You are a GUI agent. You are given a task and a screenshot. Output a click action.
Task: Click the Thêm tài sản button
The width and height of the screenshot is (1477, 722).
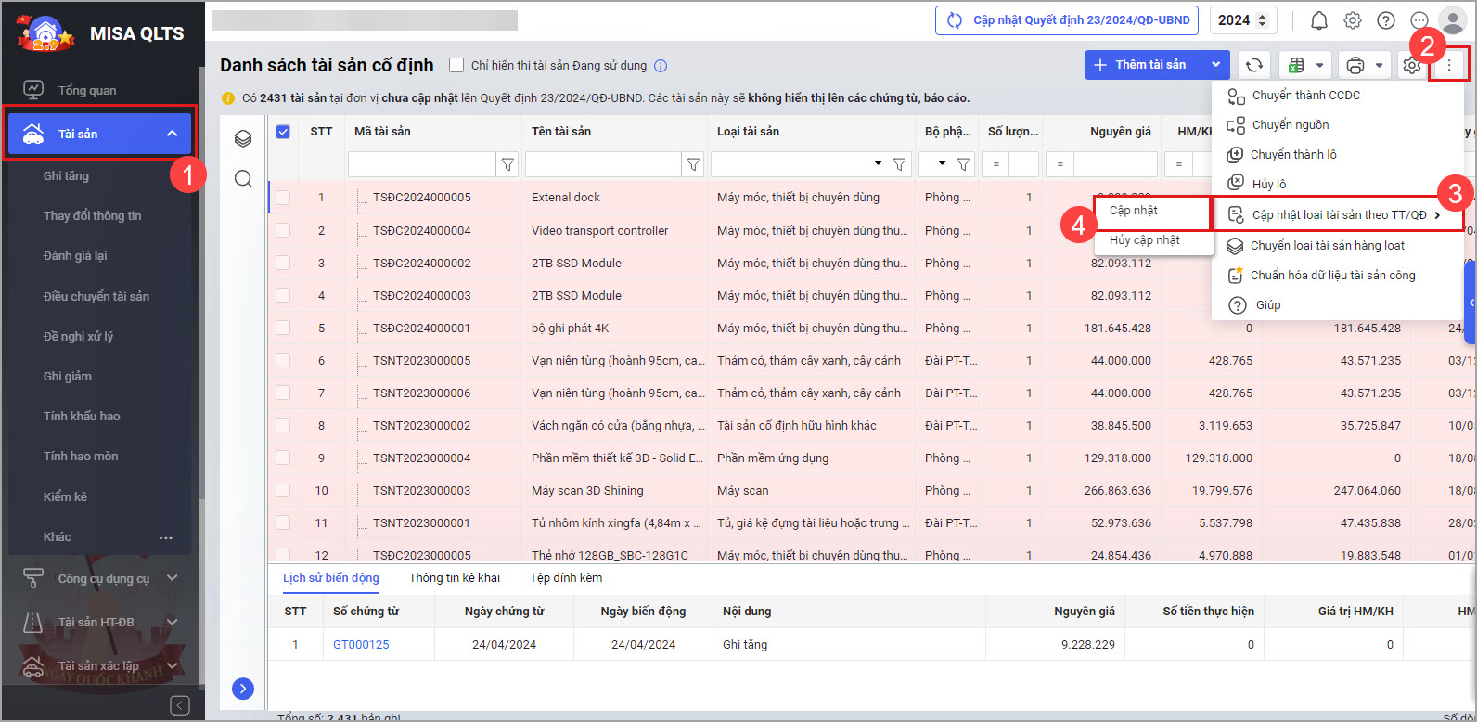pos(1142,65)
